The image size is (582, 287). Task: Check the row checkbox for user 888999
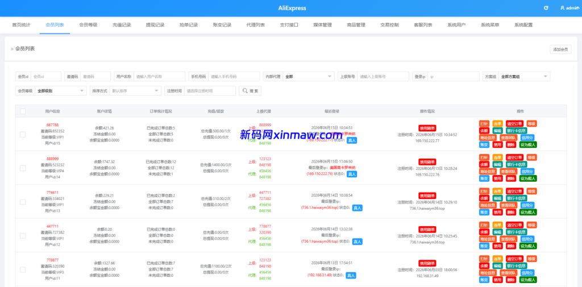click(23, 168)
